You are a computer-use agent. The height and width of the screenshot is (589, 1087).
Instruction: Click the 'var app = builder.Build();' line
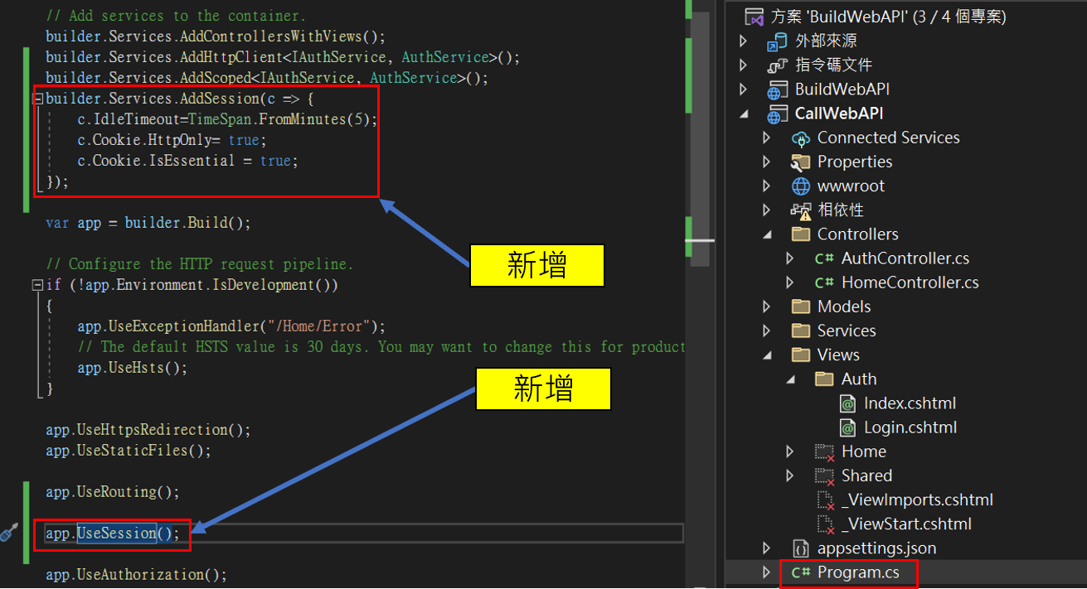click(148, 223)
